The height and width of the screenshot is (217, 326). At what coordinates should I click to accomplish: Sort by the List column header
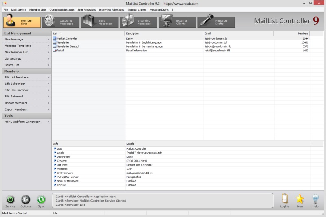click(x=88, y=33)
